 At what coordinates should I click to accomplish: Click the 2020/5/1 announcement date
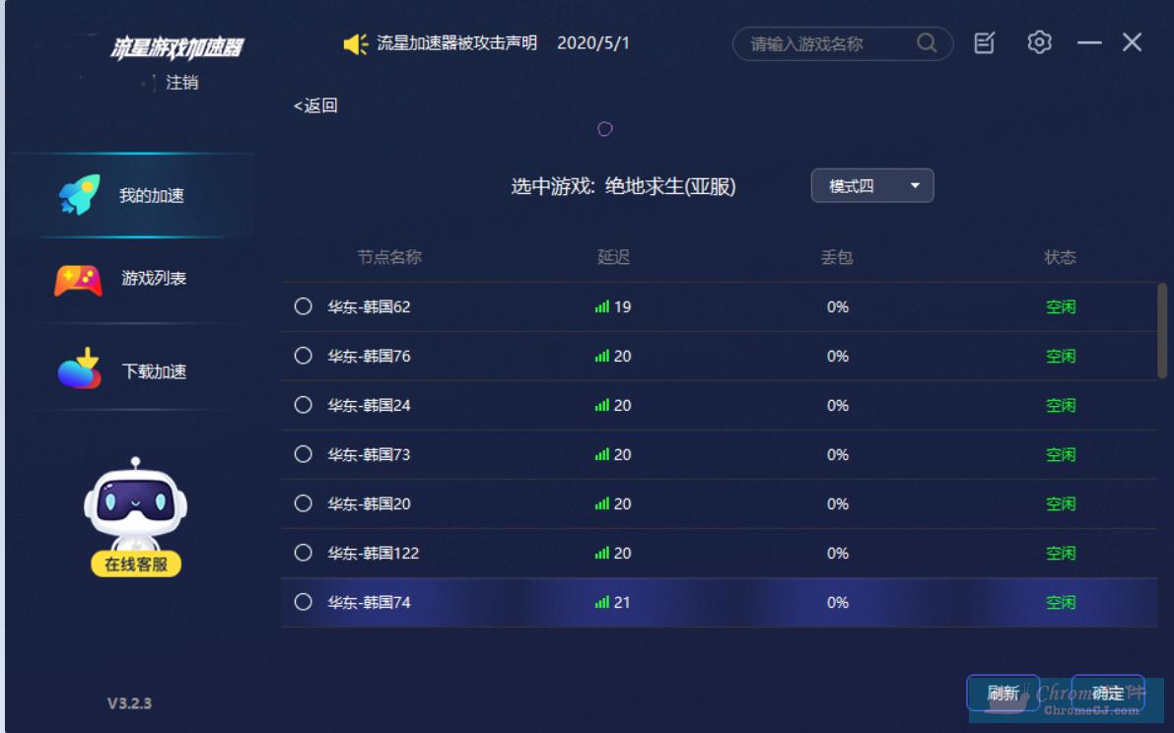tap(593, 43)
